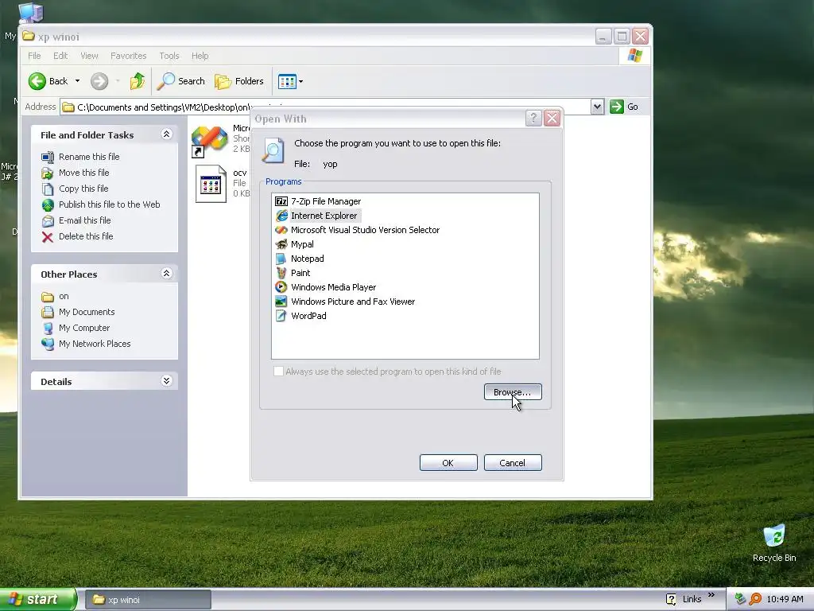Close the Open With dialog
The width and height of the screenshot is (814, 611).
point(552,119)
